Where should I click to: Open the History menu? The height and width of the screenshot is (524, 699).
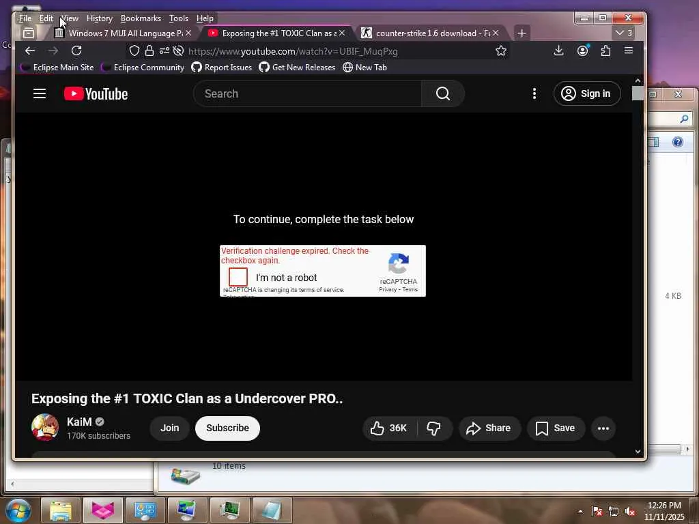(100, 18)
